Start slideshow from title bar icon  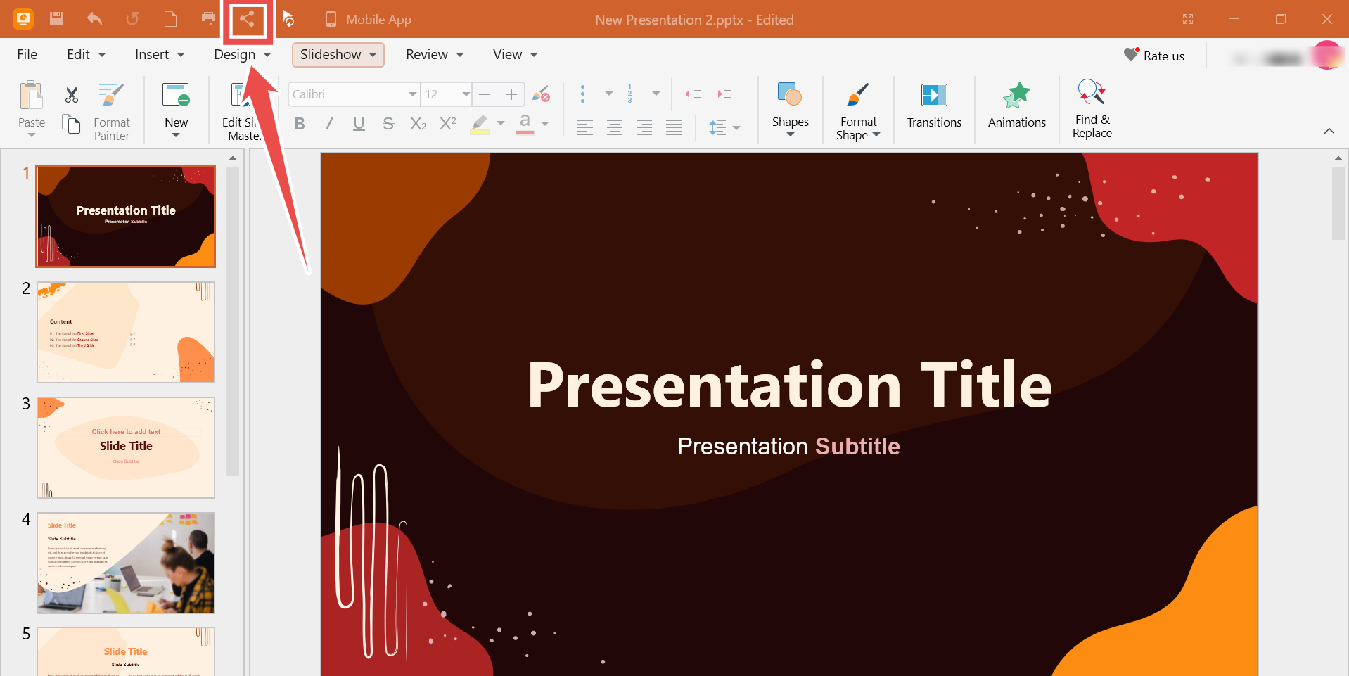tap(288, 19)
